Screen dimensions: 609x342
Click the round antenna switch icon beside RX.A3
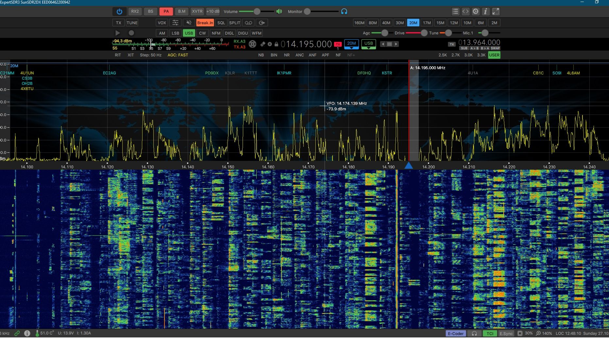click(x=252, y=44)
